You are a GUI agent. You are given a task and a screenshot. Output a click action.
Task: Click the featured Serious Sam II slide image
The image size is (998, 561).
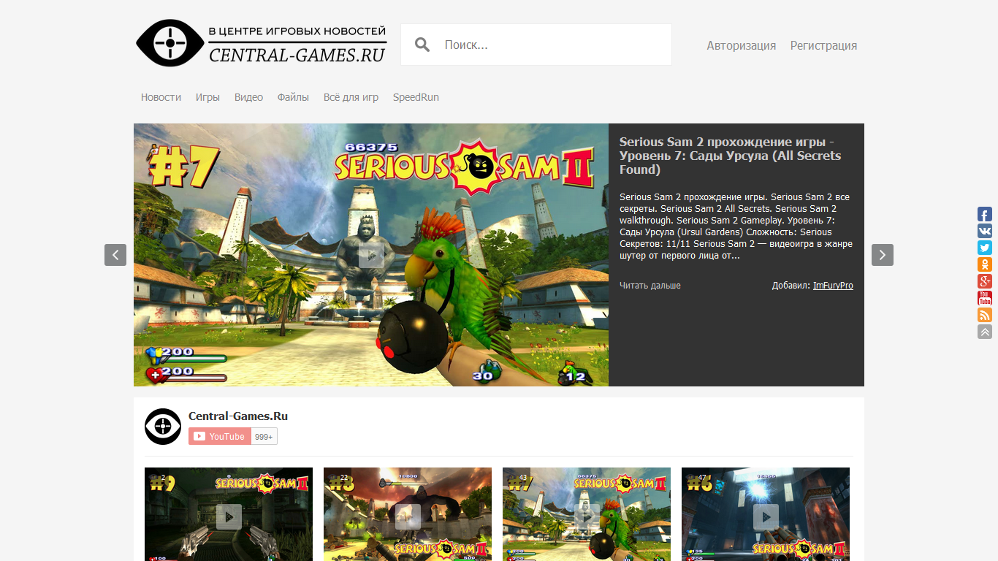pos(371,255)
